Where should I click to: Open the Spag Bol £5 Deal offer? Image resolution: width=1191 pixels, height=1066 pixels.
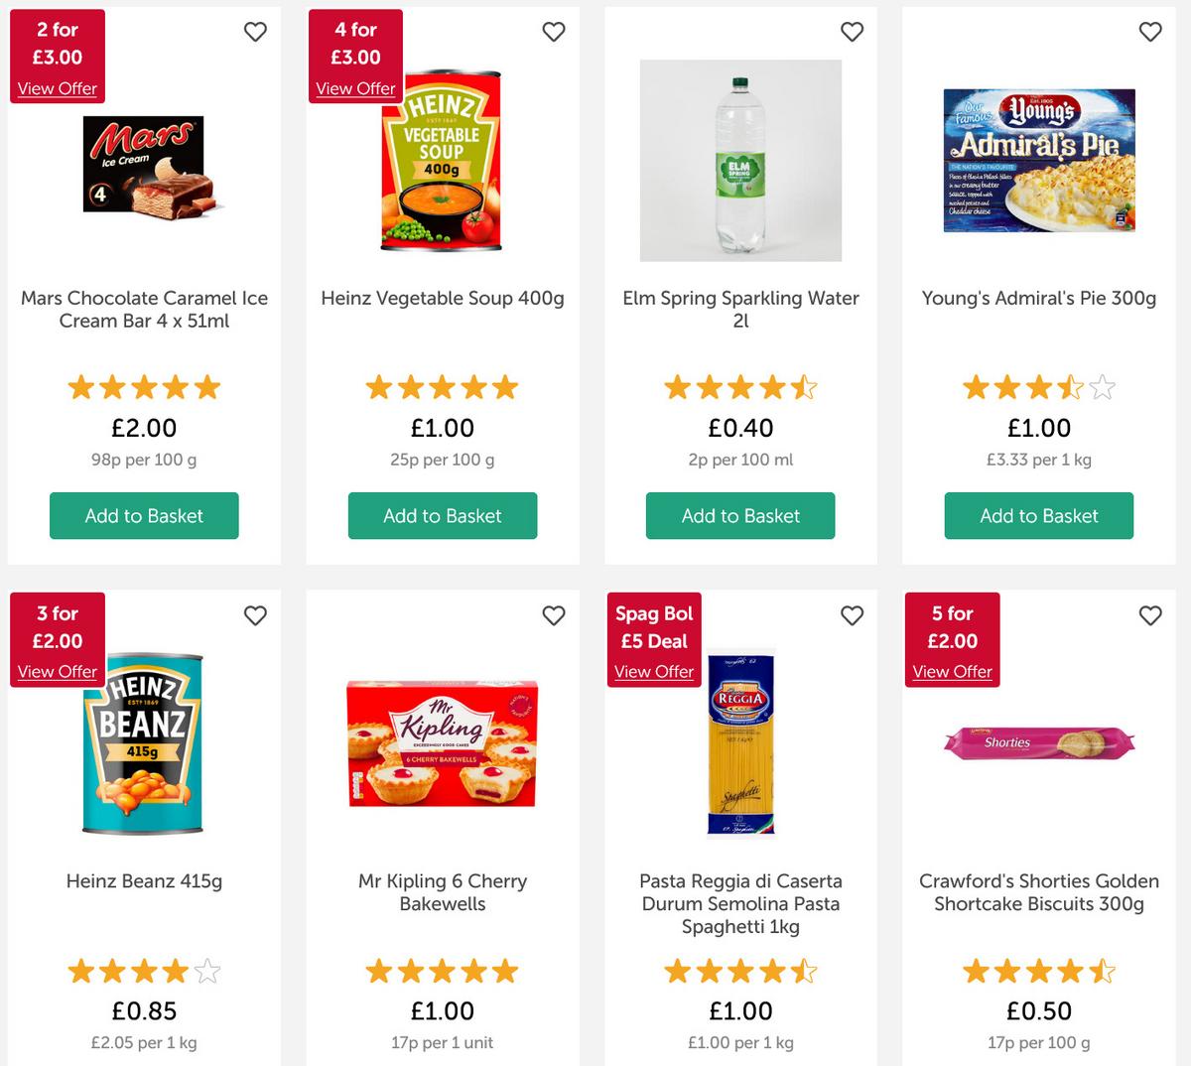click(654, 672)
